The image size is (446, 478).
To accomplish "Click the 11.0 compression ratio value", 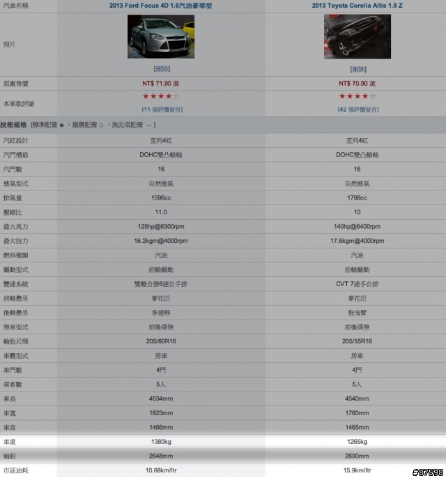I will pos(161,212).
